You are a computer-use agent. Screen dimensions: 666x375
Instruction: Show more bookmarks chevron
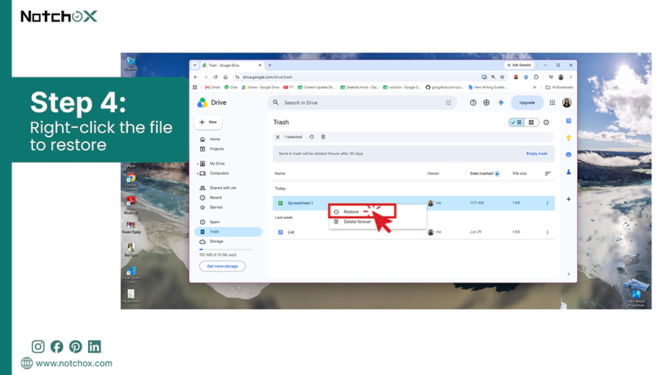click(535, 87)
